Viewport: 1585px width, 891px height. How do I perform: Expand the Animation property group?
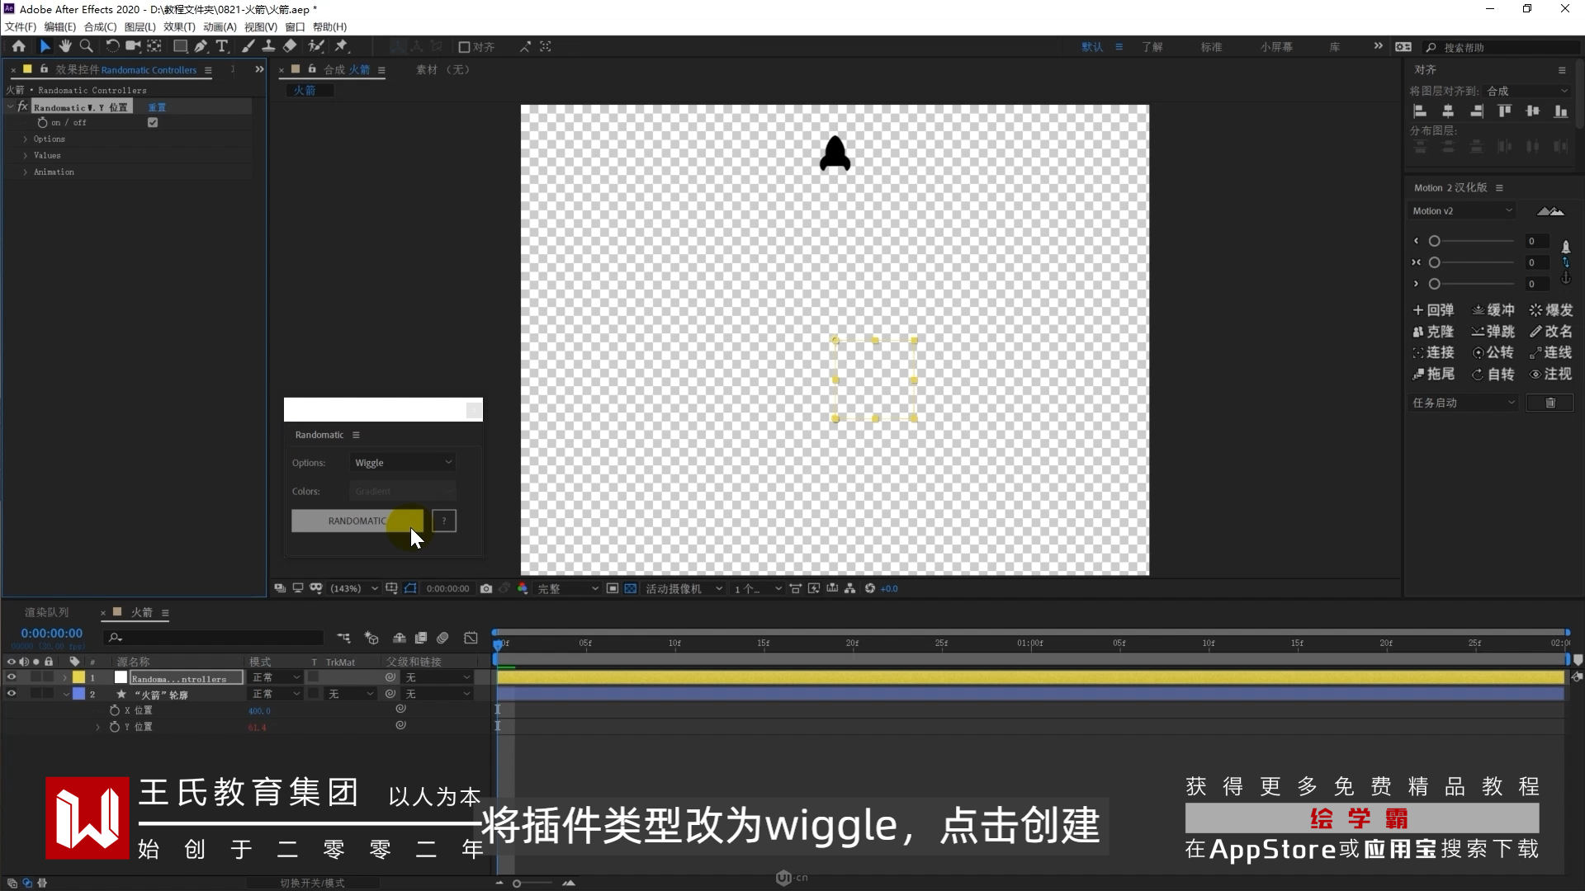point(26,172)
